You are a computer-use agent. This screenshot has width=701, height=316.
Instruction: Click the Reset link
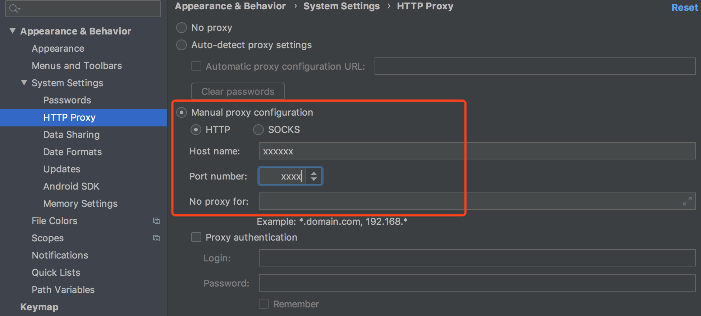click(684, 8)
